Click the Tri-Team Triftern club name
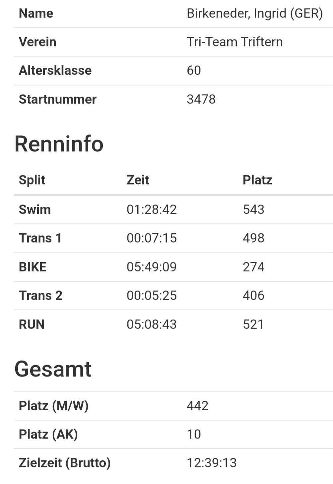The width and height of the screenshot is (333, 484). click(234, 42)
